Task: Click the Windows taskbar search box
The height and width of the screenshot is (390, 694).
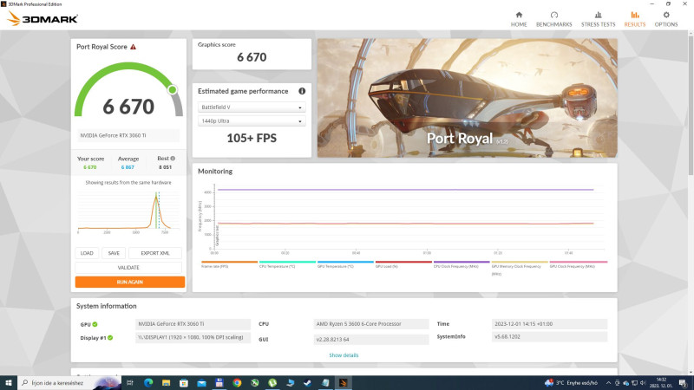Action: (69, 383)
